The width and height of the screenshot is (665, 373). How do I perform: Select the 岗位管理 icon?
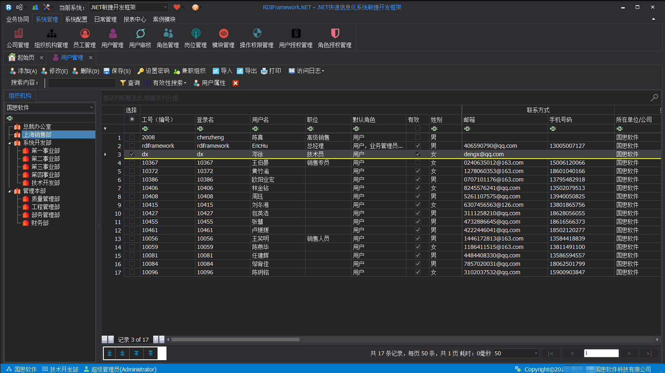(195, 37)
